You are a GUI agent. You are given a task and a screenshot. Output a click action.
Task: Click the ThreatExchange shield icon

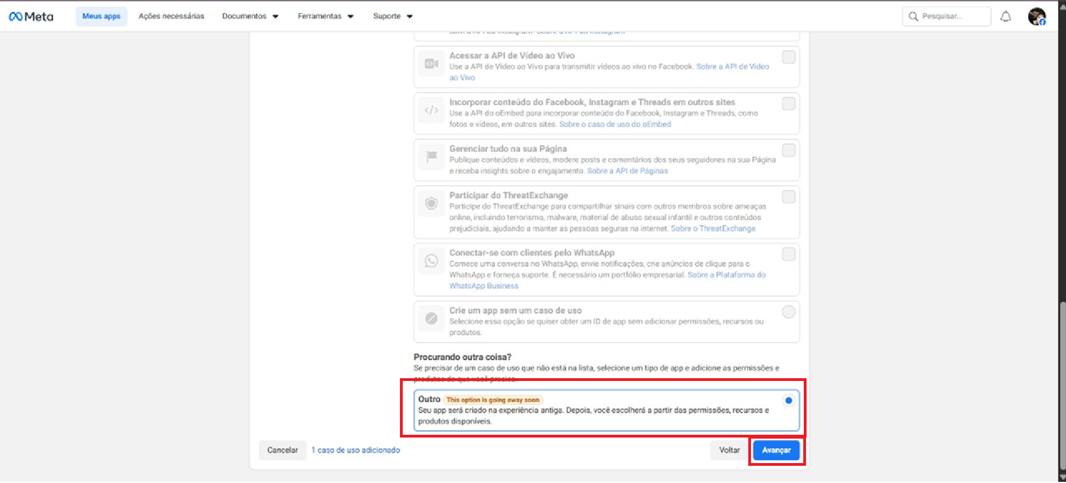point(431,204)
